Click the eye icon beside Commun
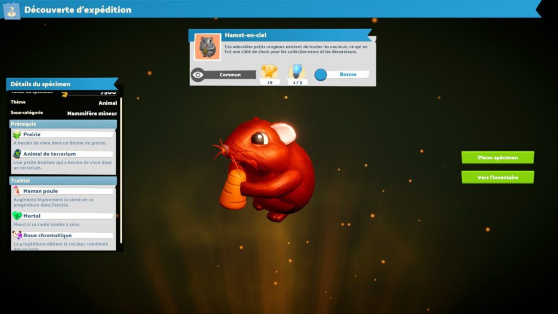 click(x=198, y=75)
